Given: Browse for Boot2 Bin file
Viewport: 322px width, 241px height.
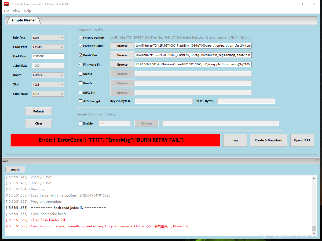Looking at the screenshot, I should click(x=122, y=55).
